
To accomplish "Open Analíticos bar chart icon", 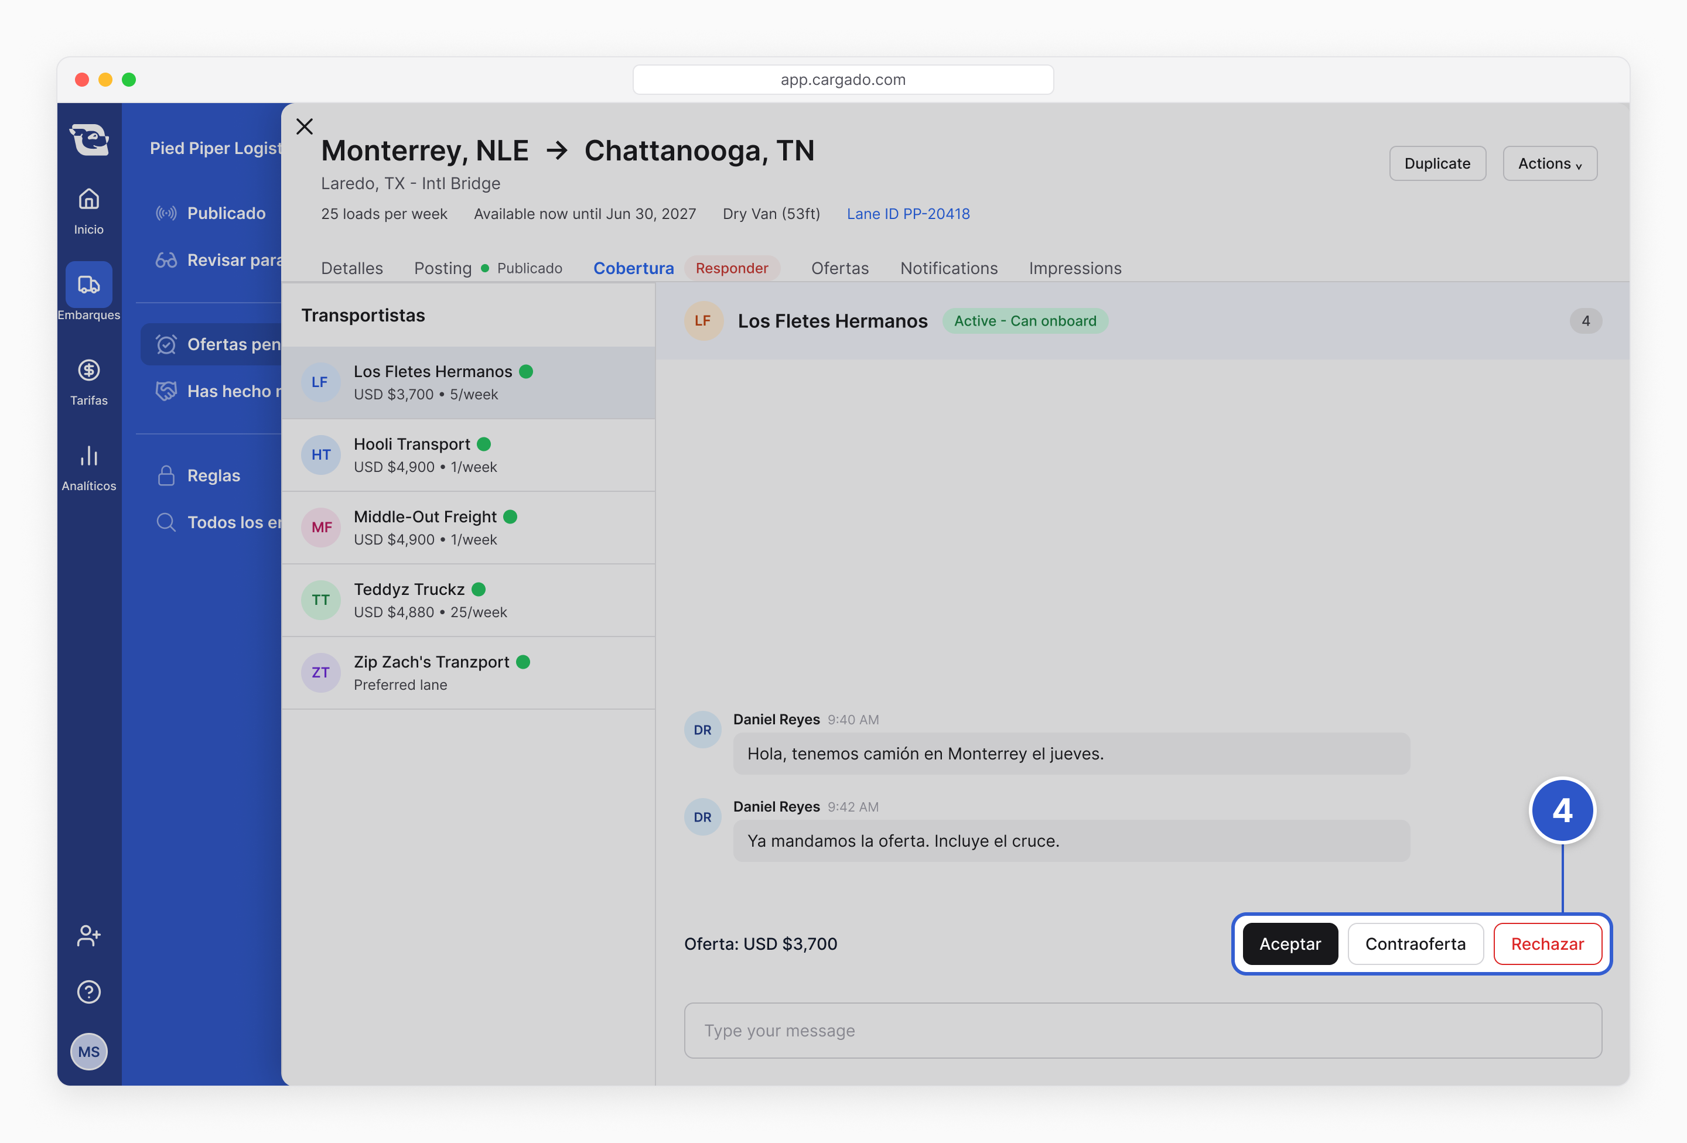I will coord(88,456).
